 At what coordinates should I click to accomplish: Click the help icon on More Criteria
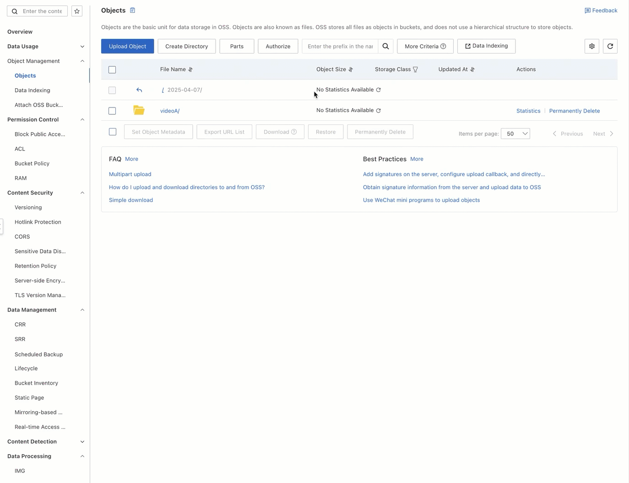click(x=443, y=46)
